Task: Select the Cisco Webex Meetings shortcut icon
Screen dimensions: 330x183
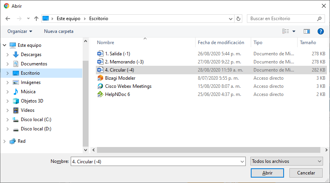Action: point(100,86)
